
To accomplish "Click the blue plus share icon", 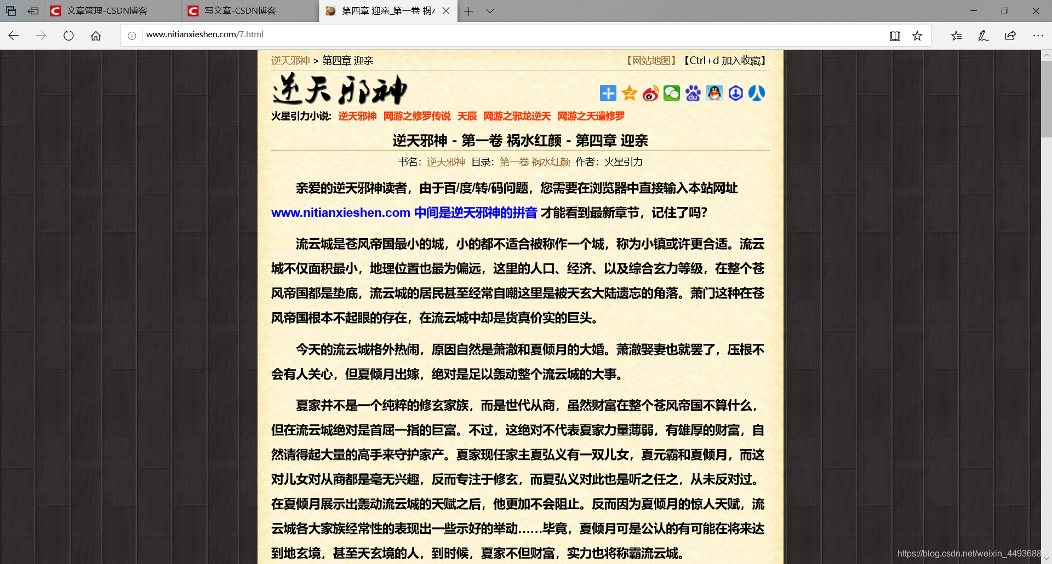I will pyautogui.click(x=608, y=93).
